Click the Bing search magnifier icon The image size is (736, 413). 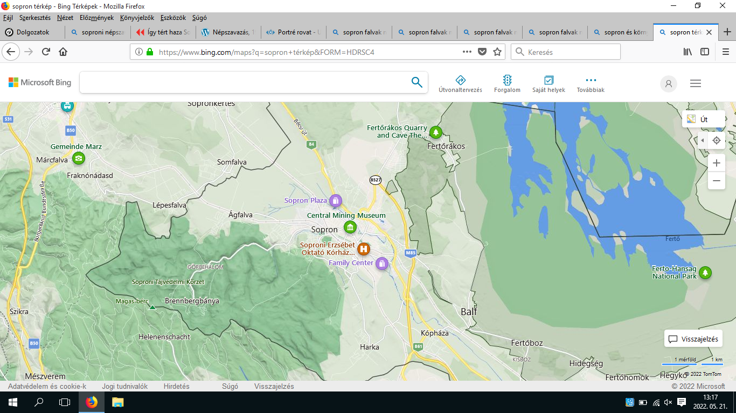click(x=416, y=82)
